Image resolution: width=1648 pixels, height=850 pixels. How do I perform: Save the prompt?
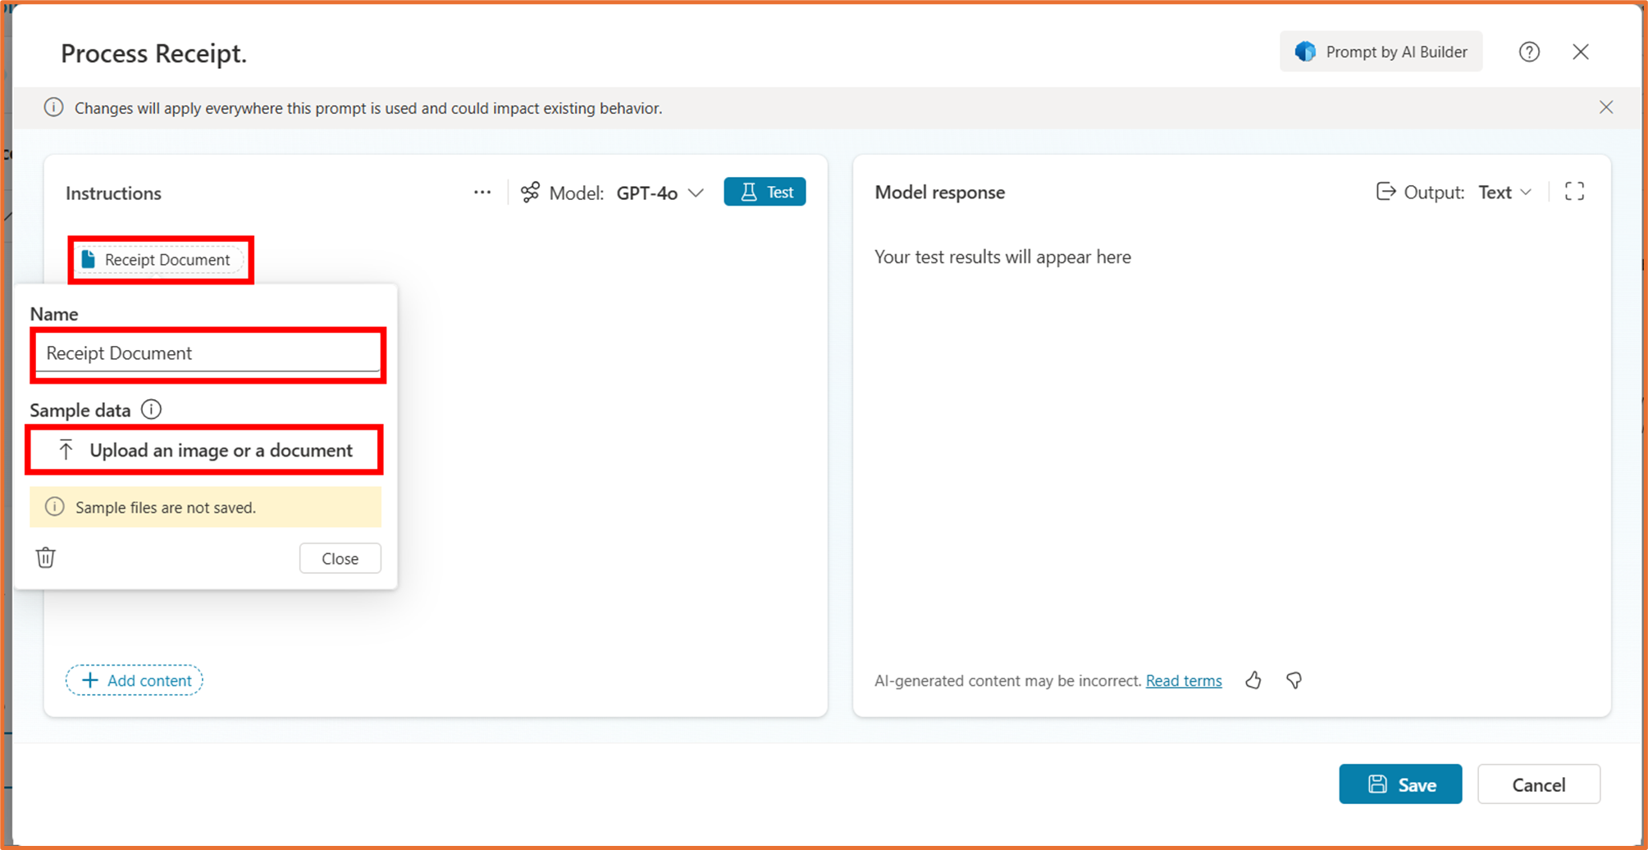pos(1399,784)
